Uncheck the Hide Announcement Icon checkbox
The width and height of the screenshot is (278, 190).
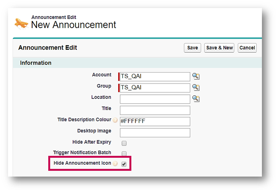pos(124,164)
